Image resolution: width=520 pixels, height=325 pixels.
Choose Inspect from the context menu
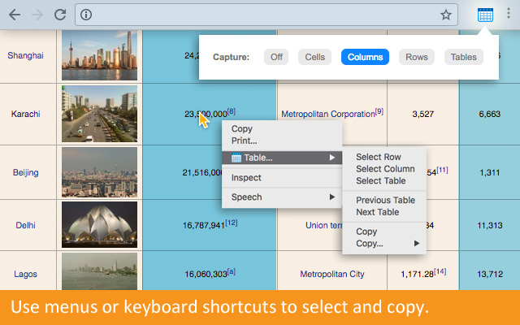[x=246, y=178]
